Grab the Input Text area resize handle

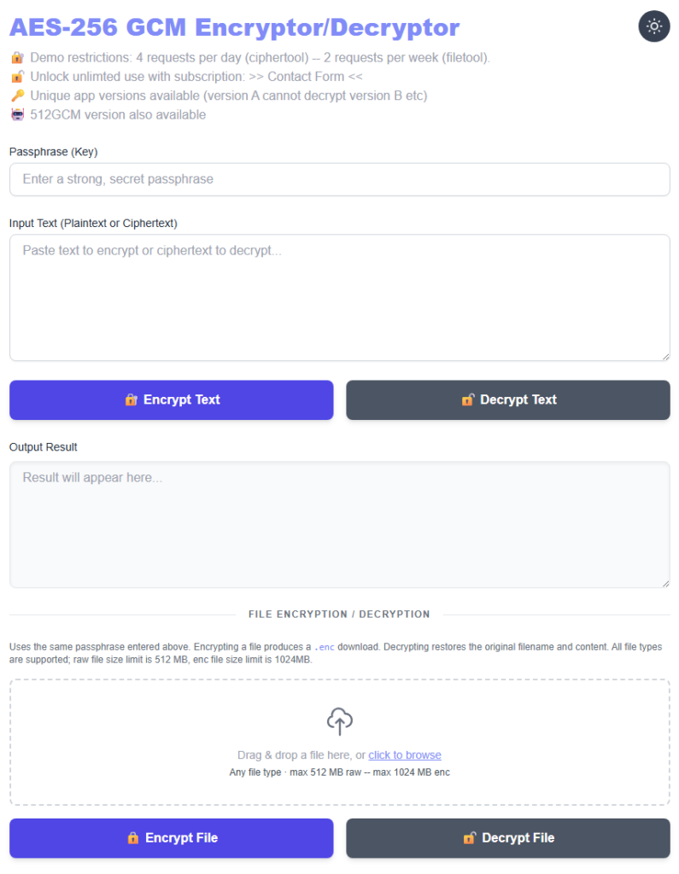tap(664, 356)
